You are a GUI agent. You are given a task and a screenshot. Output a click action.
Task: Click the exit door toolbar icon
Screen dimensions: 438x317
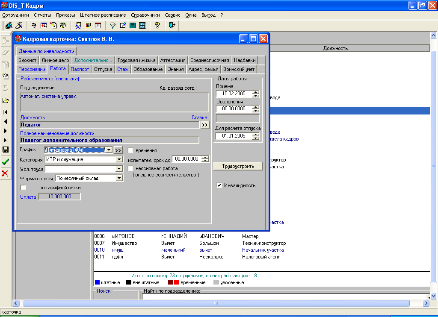172,26
